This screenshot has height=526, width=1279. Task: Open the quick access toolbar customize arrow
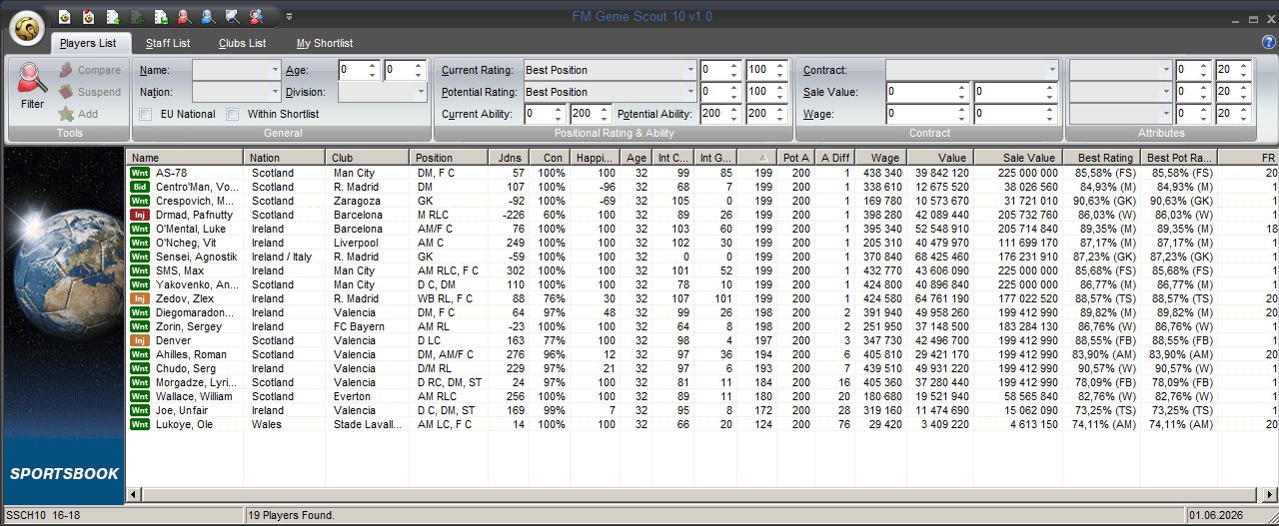[x=289, y=16]
